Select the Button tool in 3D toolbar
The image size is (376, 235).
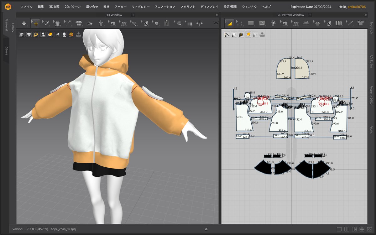coord(155,23)
